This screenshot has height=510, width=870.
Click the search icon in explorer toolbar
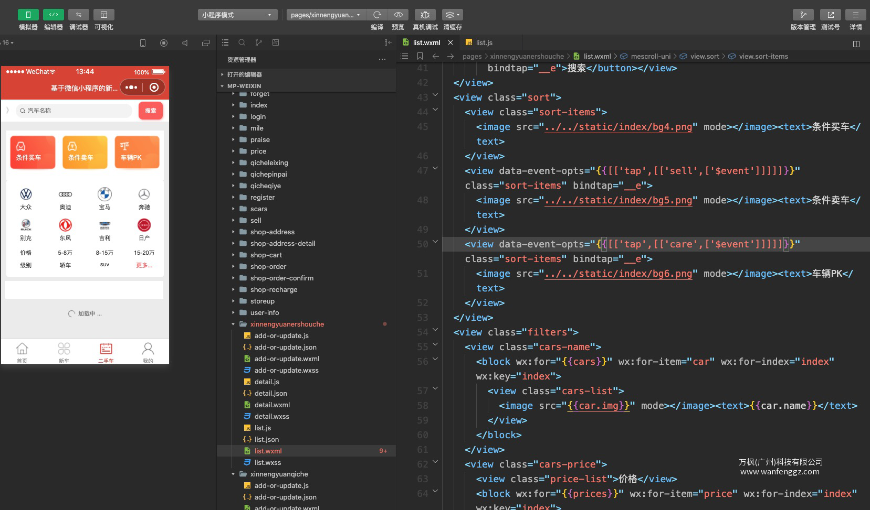(242, 42)
